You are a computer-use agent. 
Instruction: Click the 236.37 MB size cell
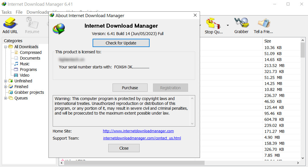coord(274,95)
